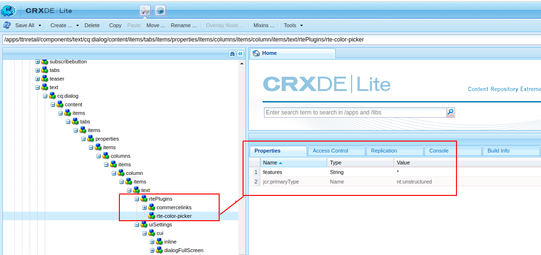The image size is (541, 255).
Task: Click the magnifier search button icon
Action: coord(451,112)
